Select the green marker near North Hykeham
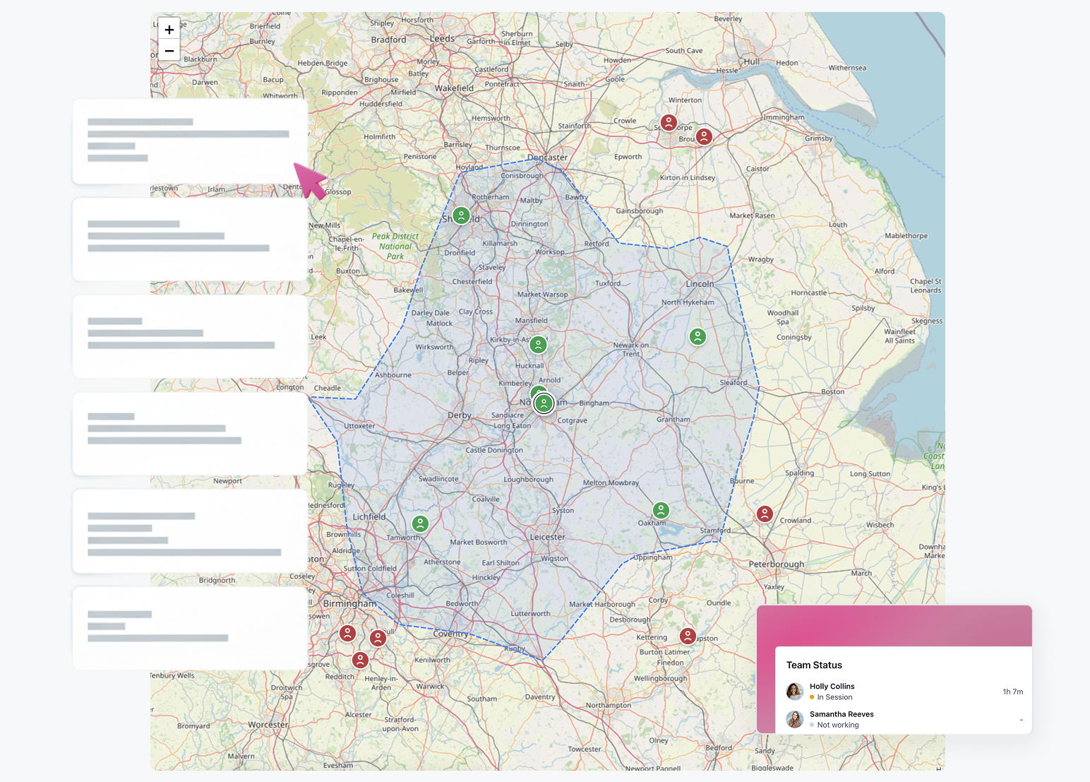Screen dimensions: 1090x782 697,336
